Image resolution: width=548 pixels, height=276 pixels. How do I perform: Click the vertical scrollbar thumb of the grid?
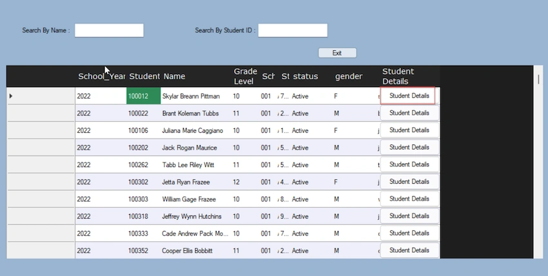click(538, 79)
